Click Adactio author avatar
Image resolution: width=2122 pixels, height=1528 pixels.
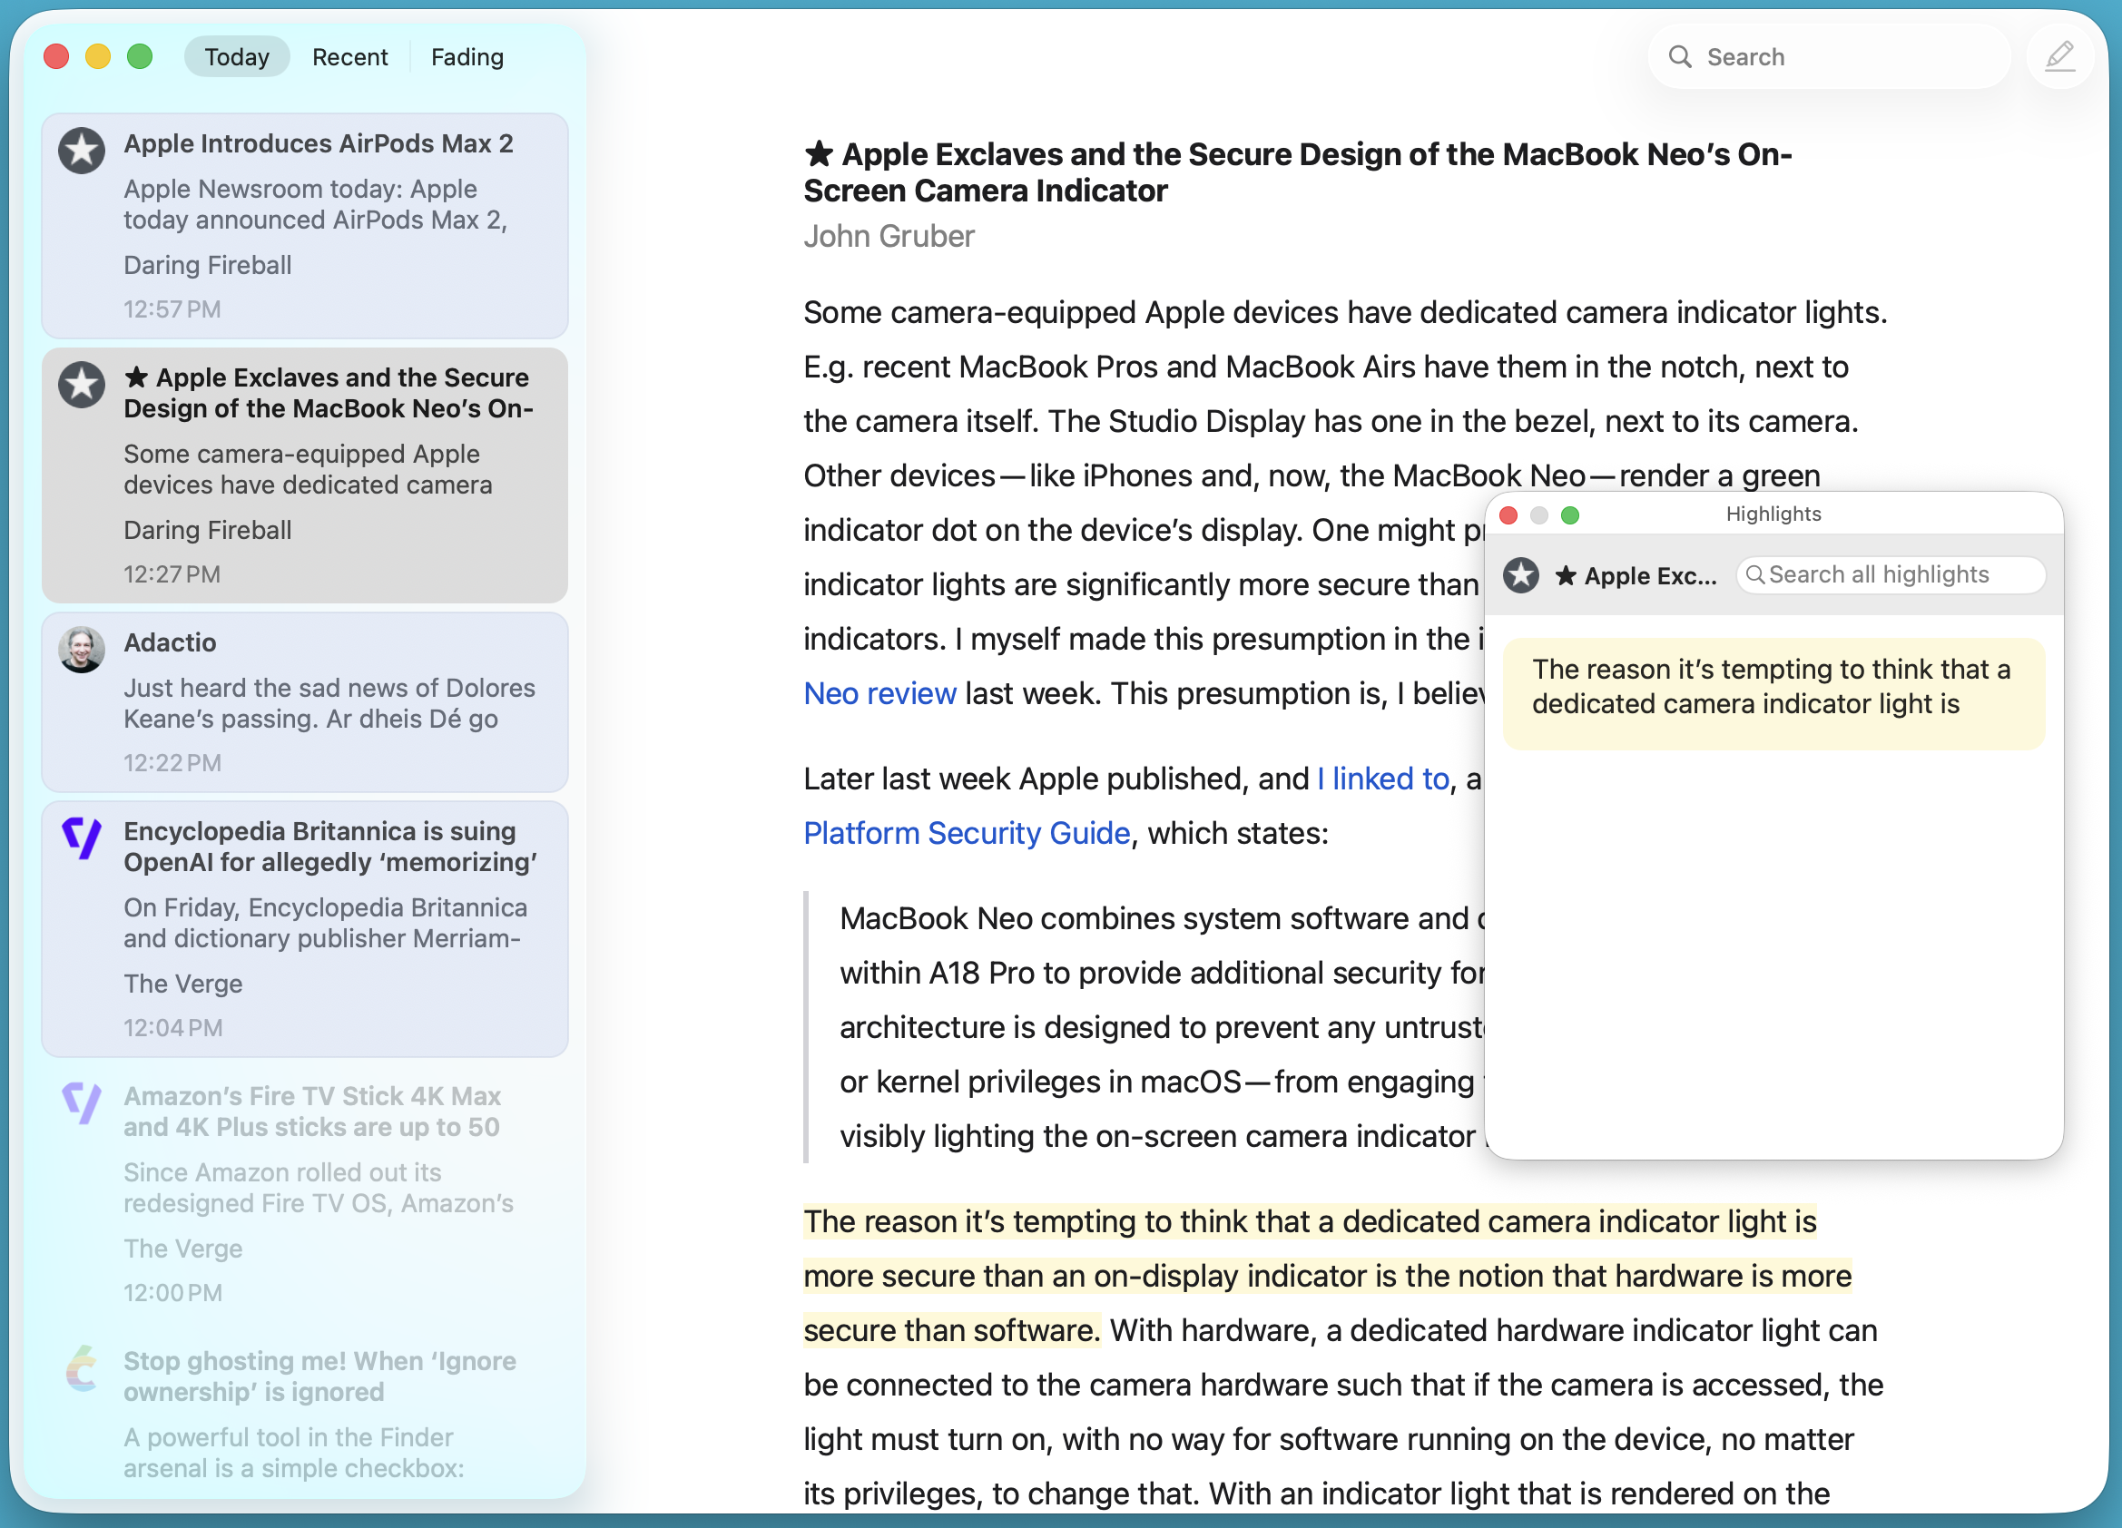(x=83, y=649)
